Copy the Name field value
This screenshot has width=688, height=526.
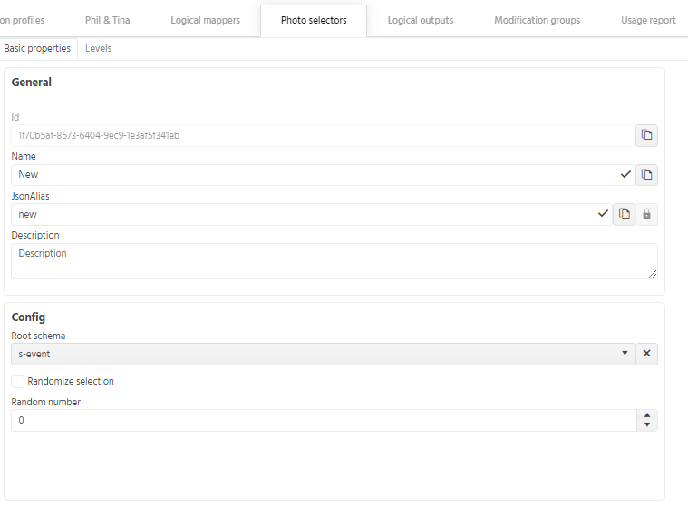tap(646, 175)
